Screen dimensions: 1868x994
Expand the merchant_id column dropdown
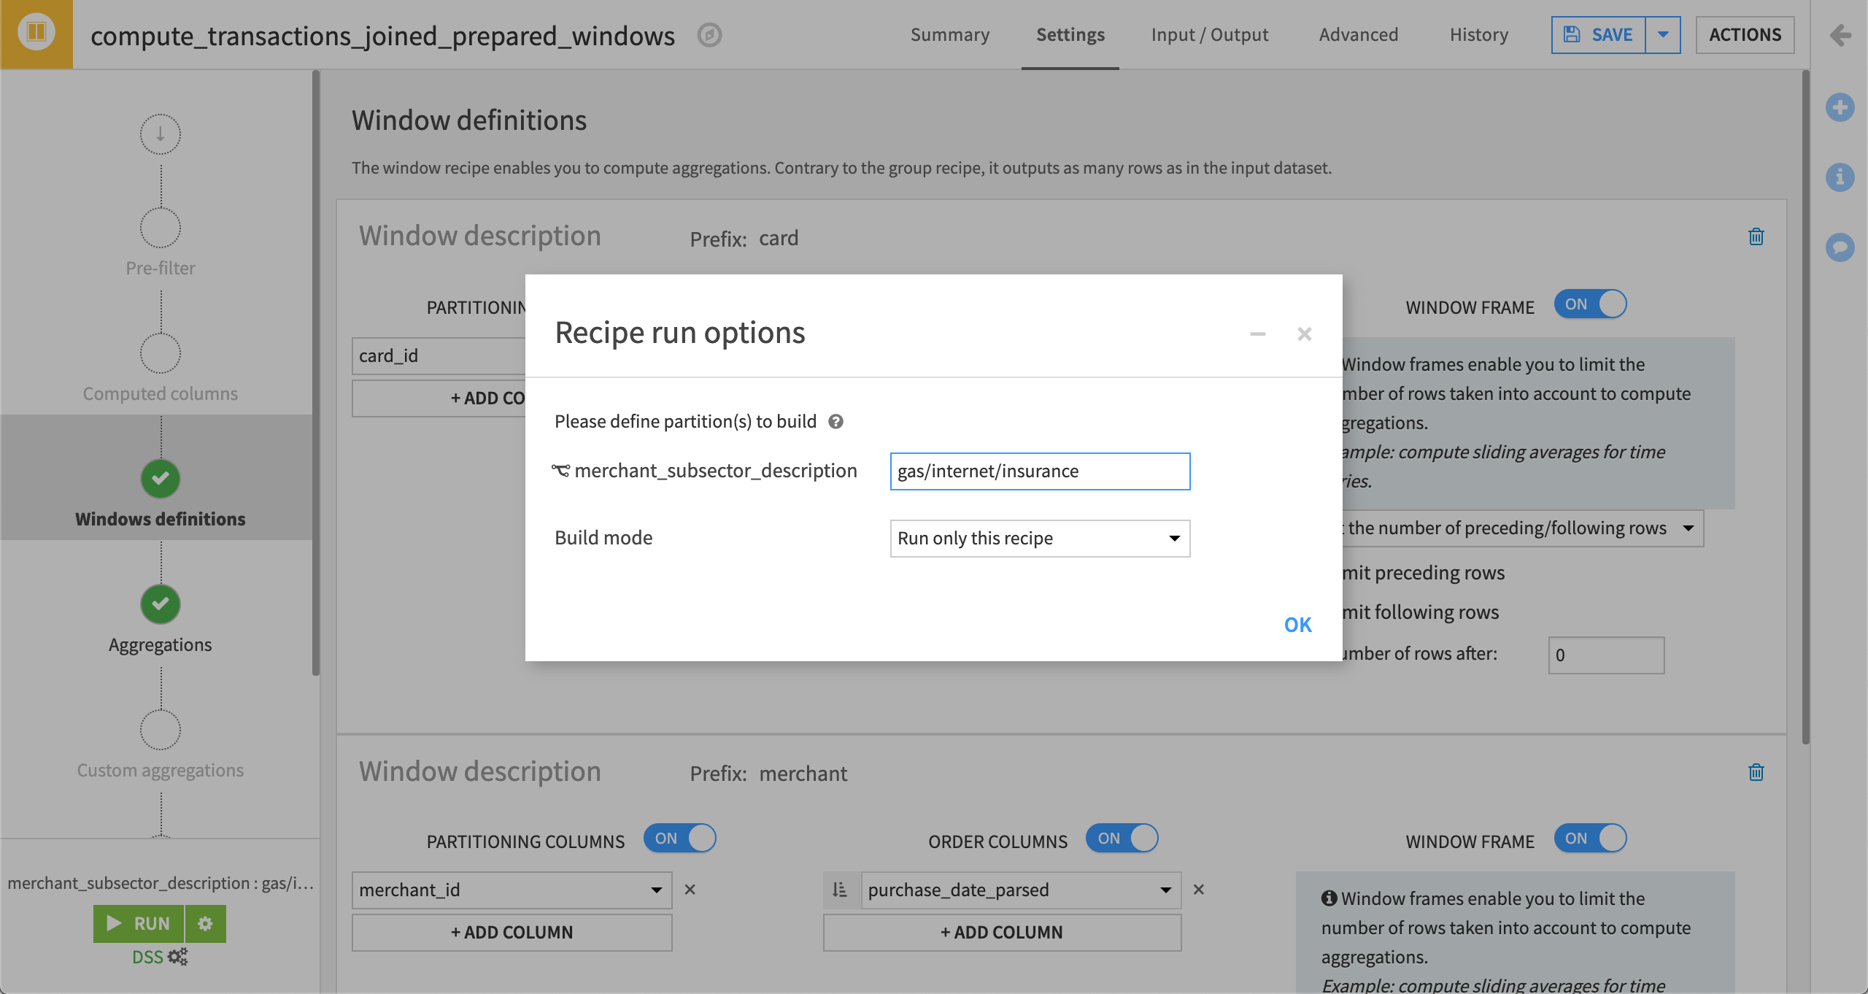click(512, 890)
